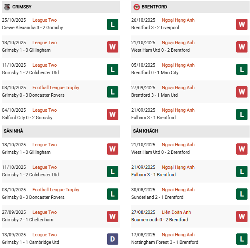Viewport: 250px width, 248px height.
Task: Open Sunderland 2 - 1 Brentford match row
Action: (x=157, y=197)
